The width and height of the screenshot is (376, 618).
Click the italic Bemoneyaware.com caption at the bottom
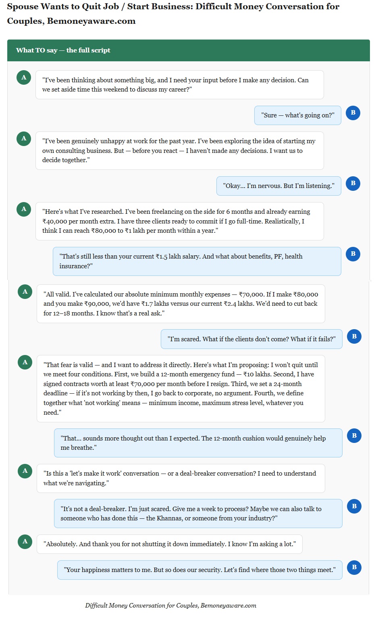pos(171,605)
